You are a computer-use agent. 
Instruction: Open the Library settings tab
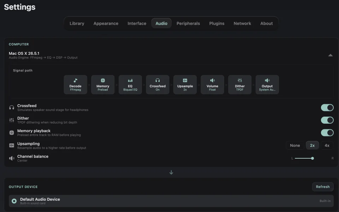tap(77, 23)
